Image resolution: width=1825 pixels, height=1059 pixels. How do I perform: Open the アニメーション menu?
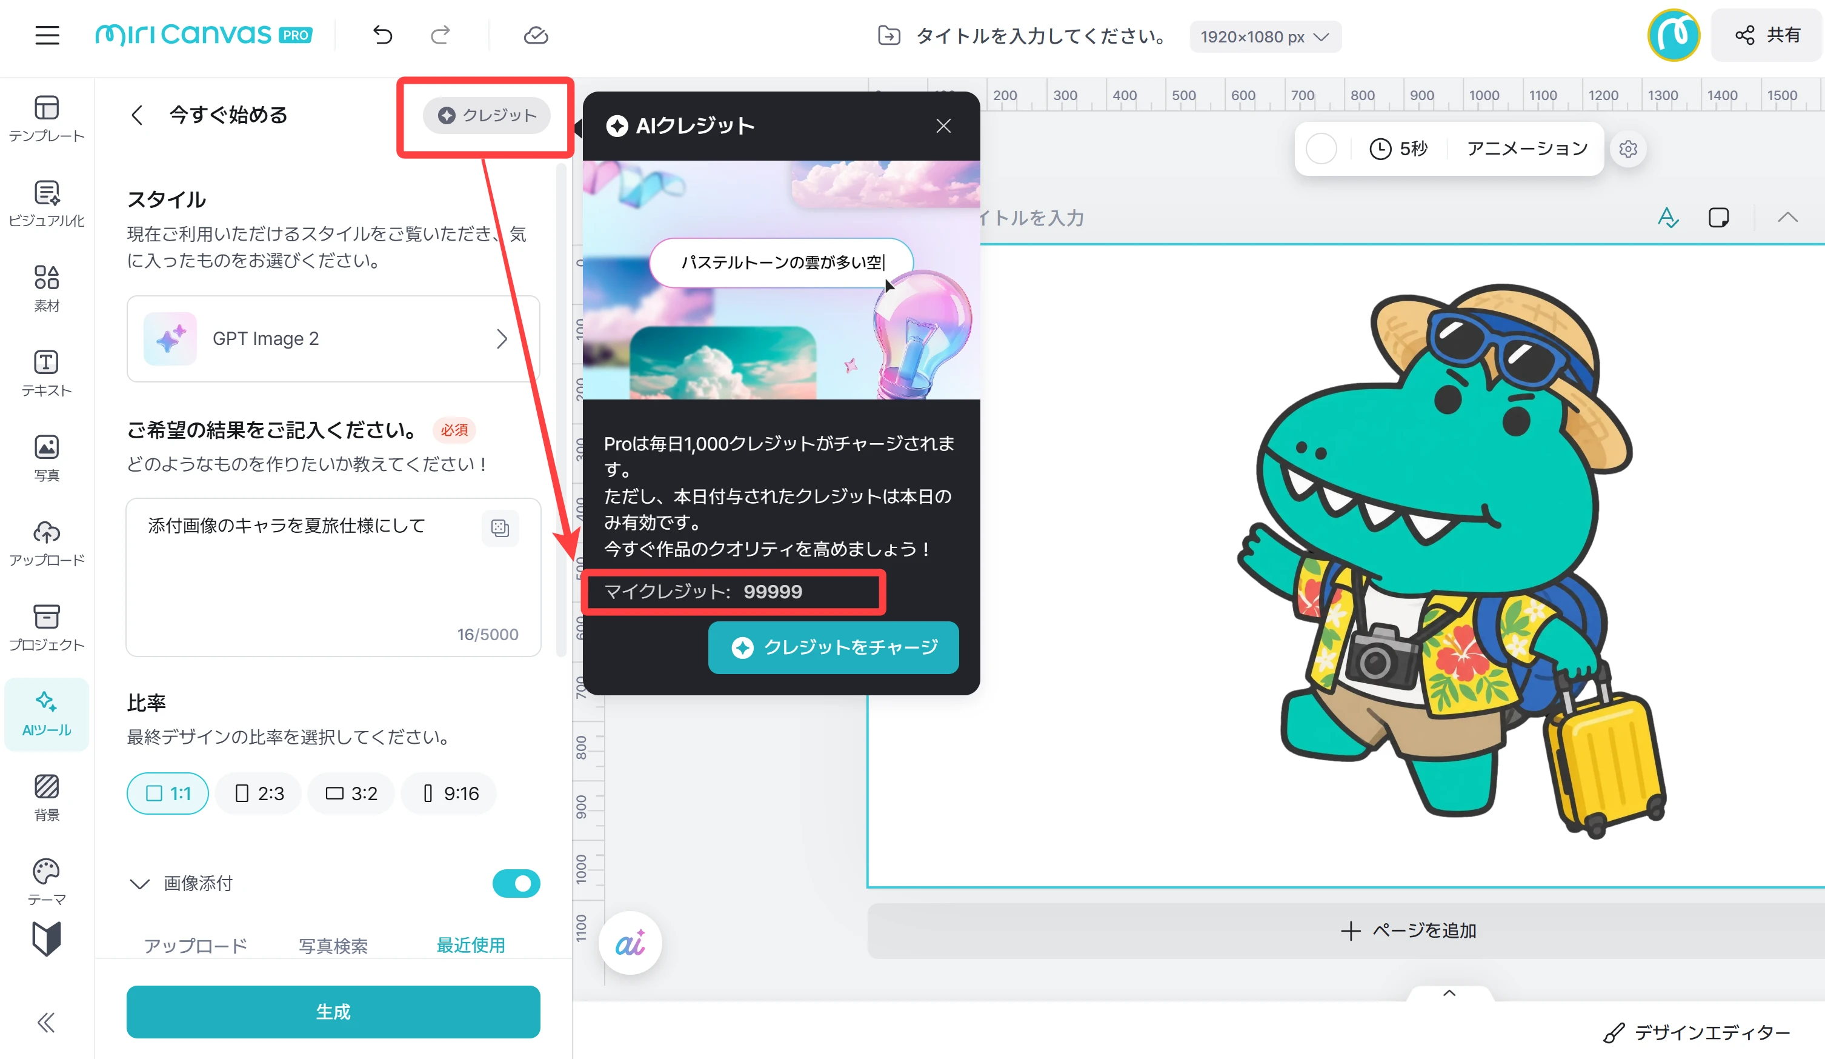click(1527, 149)
